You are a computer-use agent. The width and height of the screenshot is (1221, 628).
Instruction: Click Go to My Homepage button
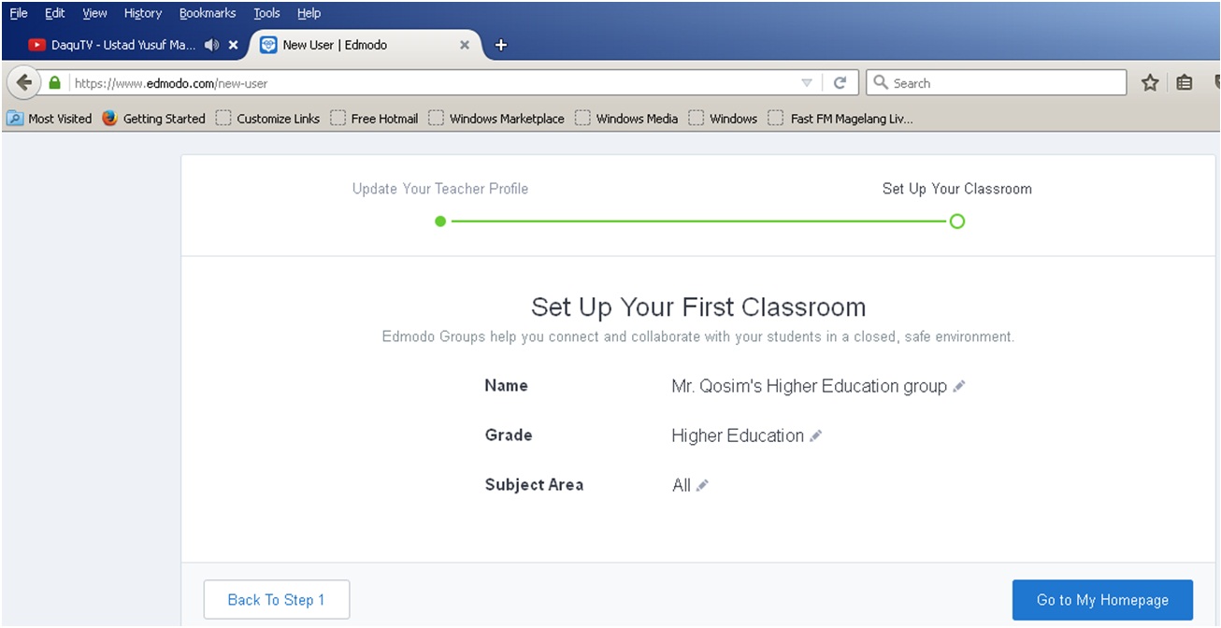(1102, 600)
